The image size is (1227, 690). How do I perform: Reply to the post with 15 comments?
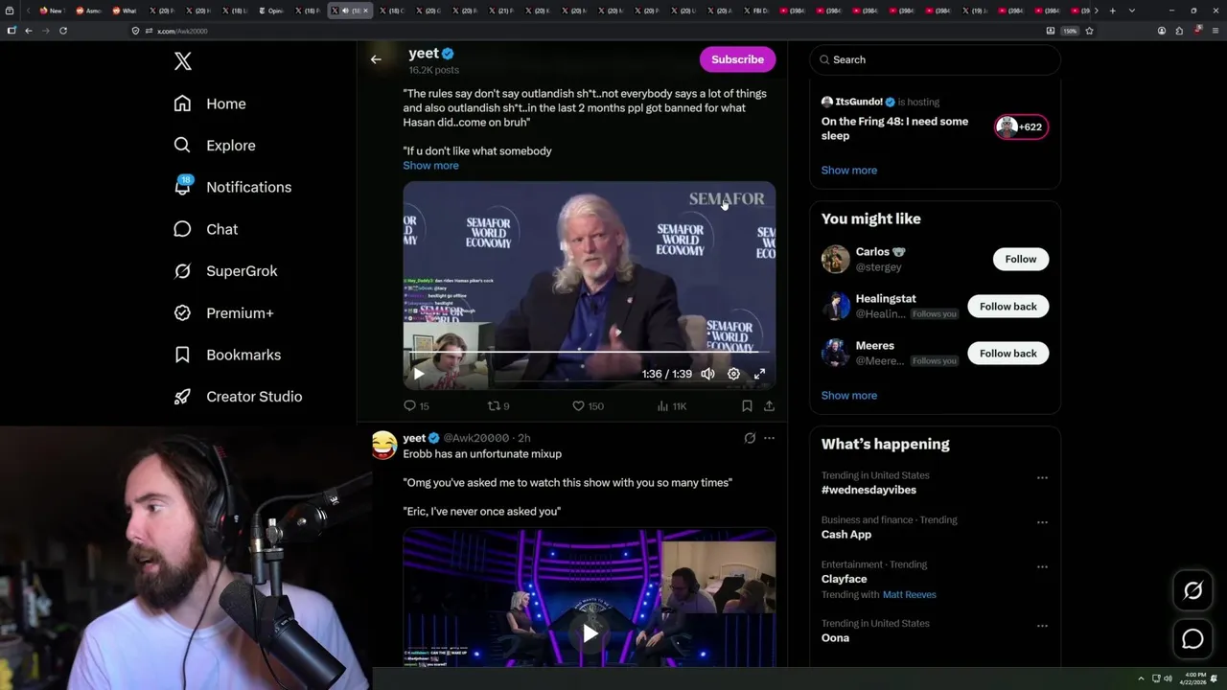click(416, 406)
